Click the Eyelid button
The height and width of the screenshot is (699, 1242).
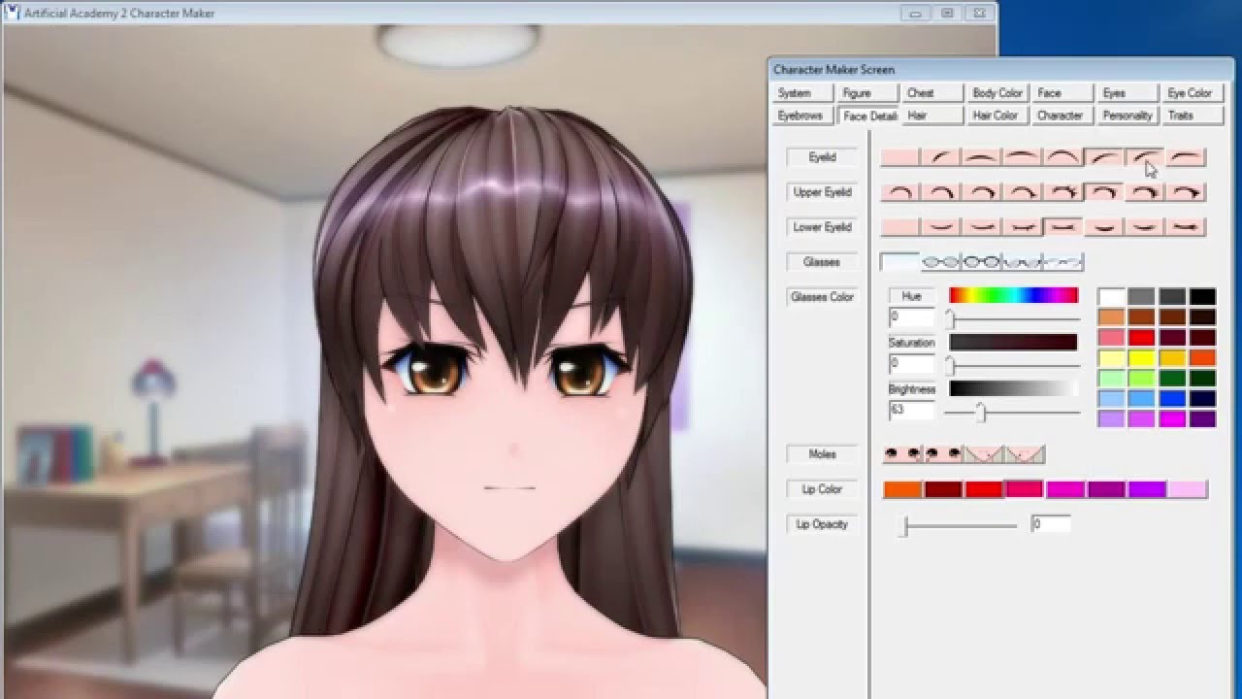coord(822,156)
